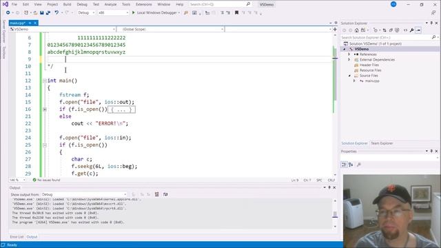Start debugging with the green play icon
The width and height of the screenshot is (441, 248).
(134, 12)
